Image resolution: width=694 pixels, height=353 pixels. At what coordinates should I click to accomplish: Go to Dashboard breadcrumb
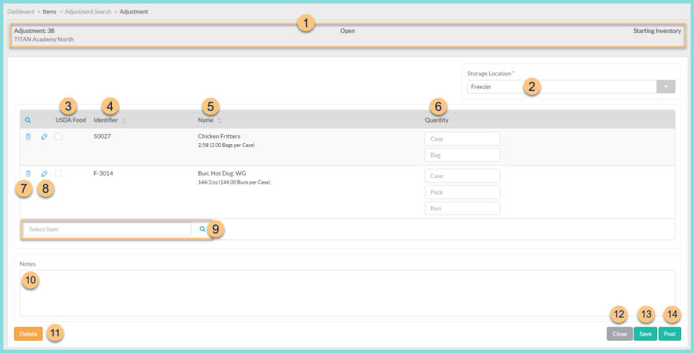pyautogui.click(x=21, y=12)
